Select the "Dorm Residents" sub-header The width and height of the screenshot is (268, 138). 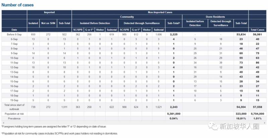coord(215,17)
